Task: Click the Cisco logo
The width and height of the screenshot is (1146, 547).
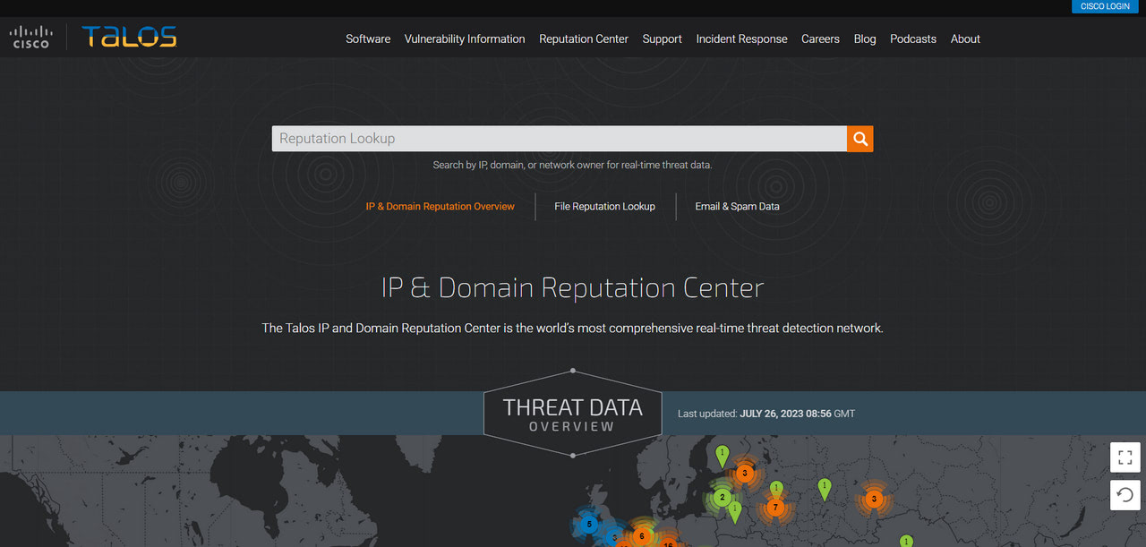Action: tap(30, 37)
